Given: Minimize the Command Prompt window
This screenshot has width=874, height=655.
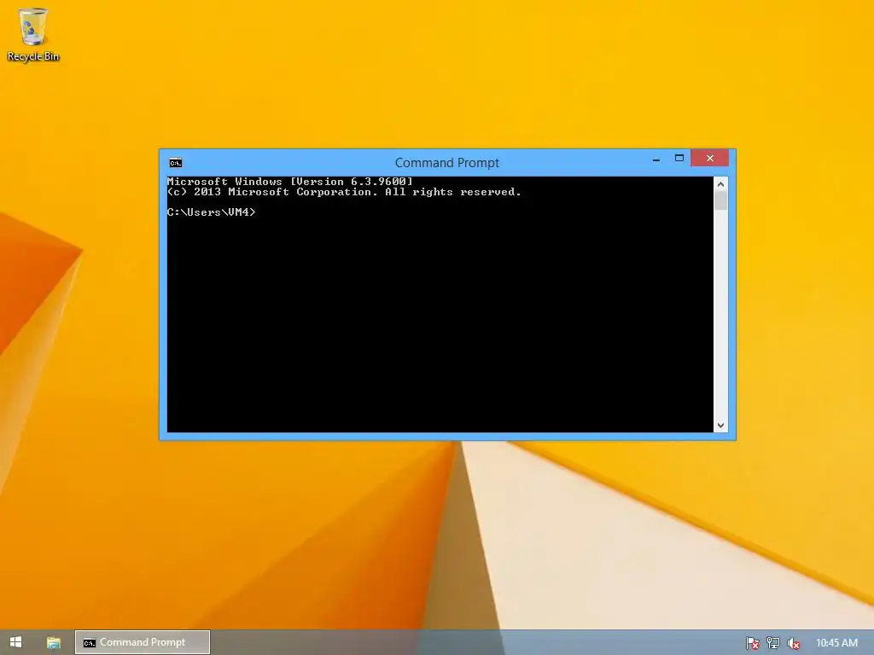Looking at the screenshot, I should [656, 159].
